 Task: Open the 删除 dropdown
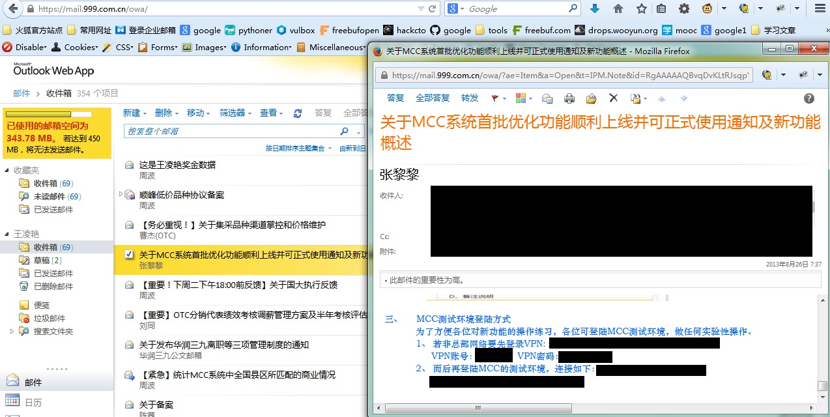[x=167, y=113]
